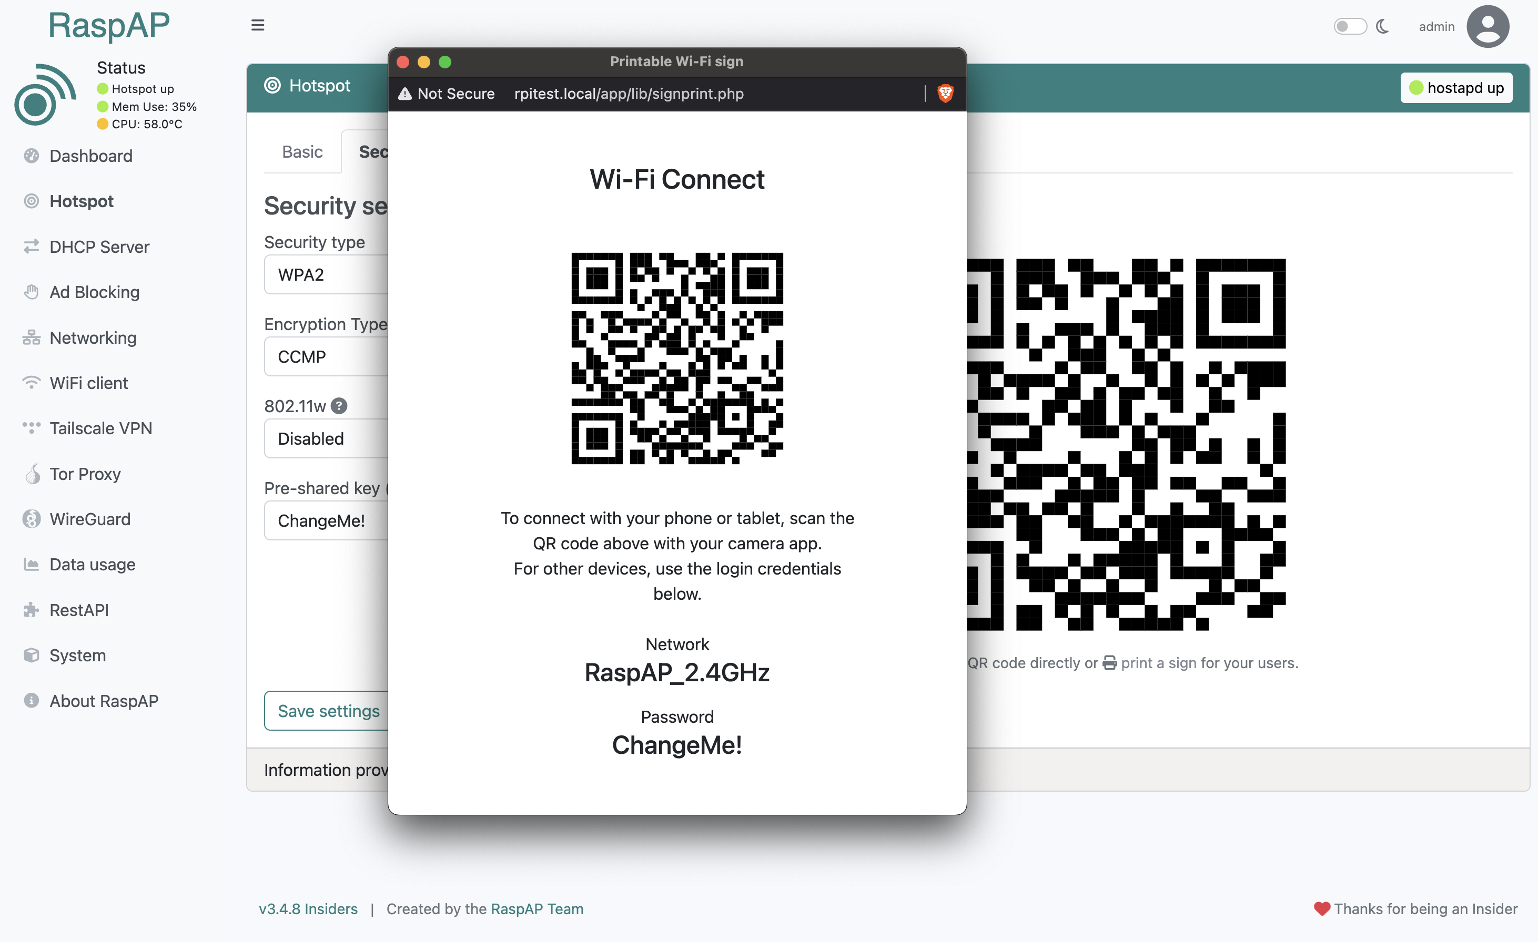Click the signprint.php URL in address bar
Image resolution: width=1538 pixels, height=942 pixels.
629,94
